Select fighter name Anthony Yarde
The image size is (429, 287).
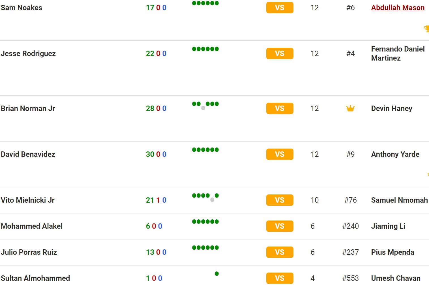pos(395,154)
